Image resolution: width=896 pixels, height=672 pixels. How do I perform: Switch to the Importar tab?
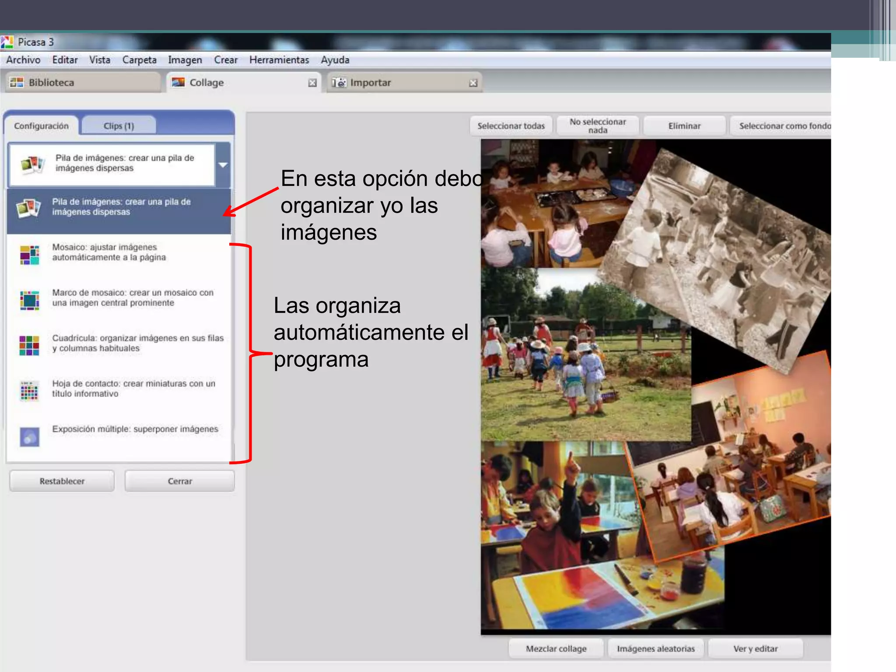coord(405,83)
